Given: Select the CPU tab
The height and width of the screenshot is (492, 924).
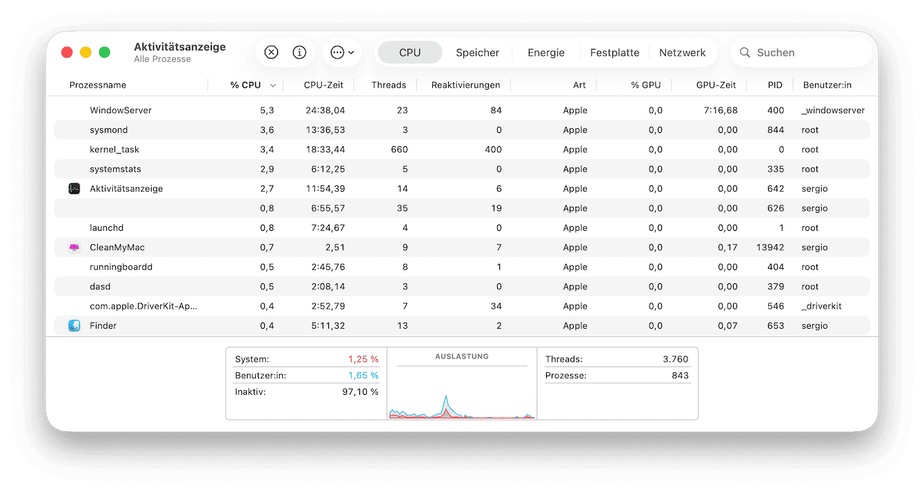Looking at the screenshot, I should [410, 52].
